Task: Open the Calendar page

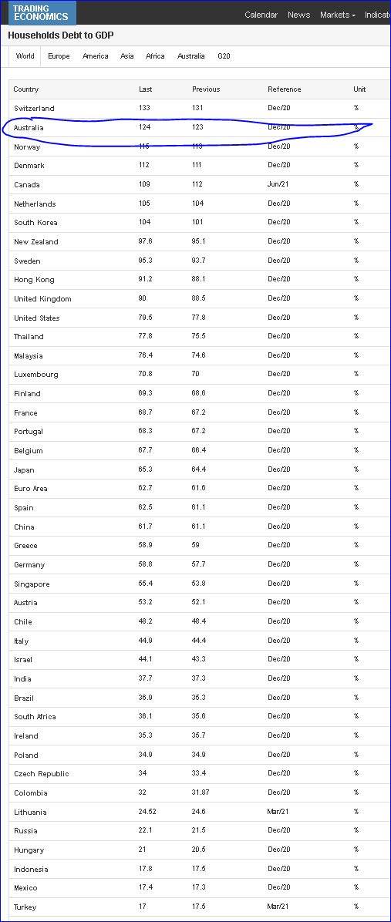Action: click(x=261, y=15)
